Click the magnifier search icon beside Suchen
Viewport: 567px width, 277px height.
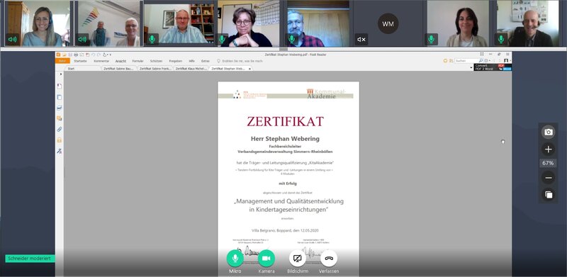point(481,61)
